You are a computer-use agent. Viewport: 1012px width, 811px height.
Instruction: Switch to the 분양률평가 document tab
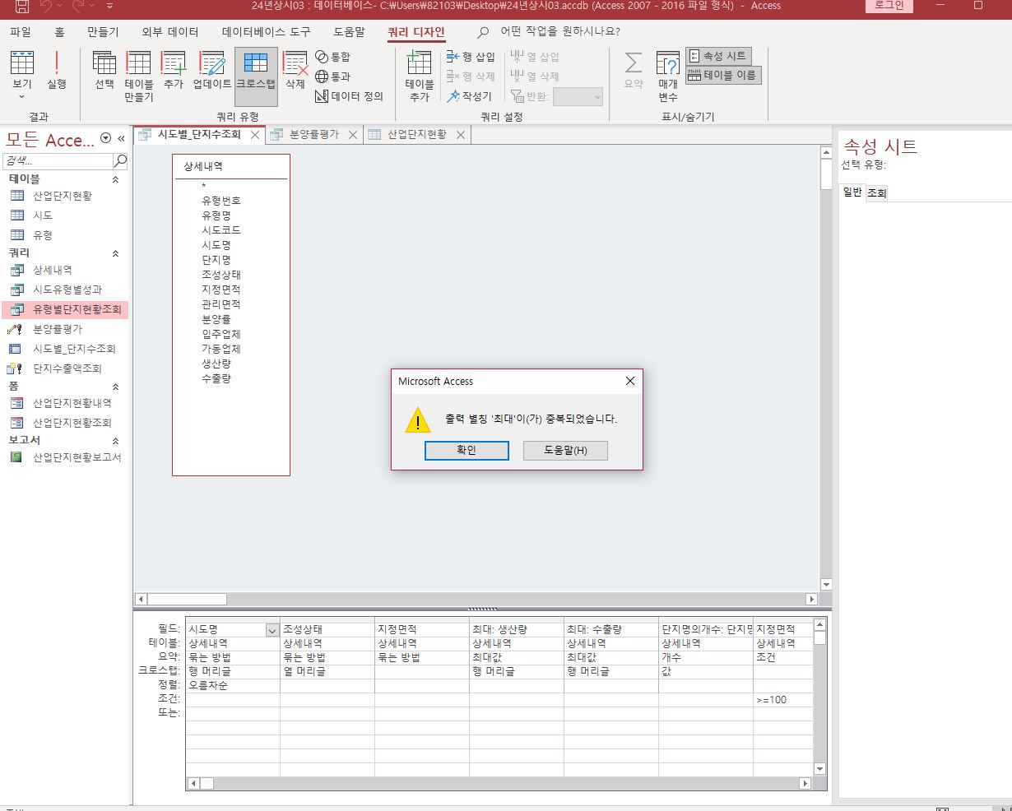coord(313,135)
